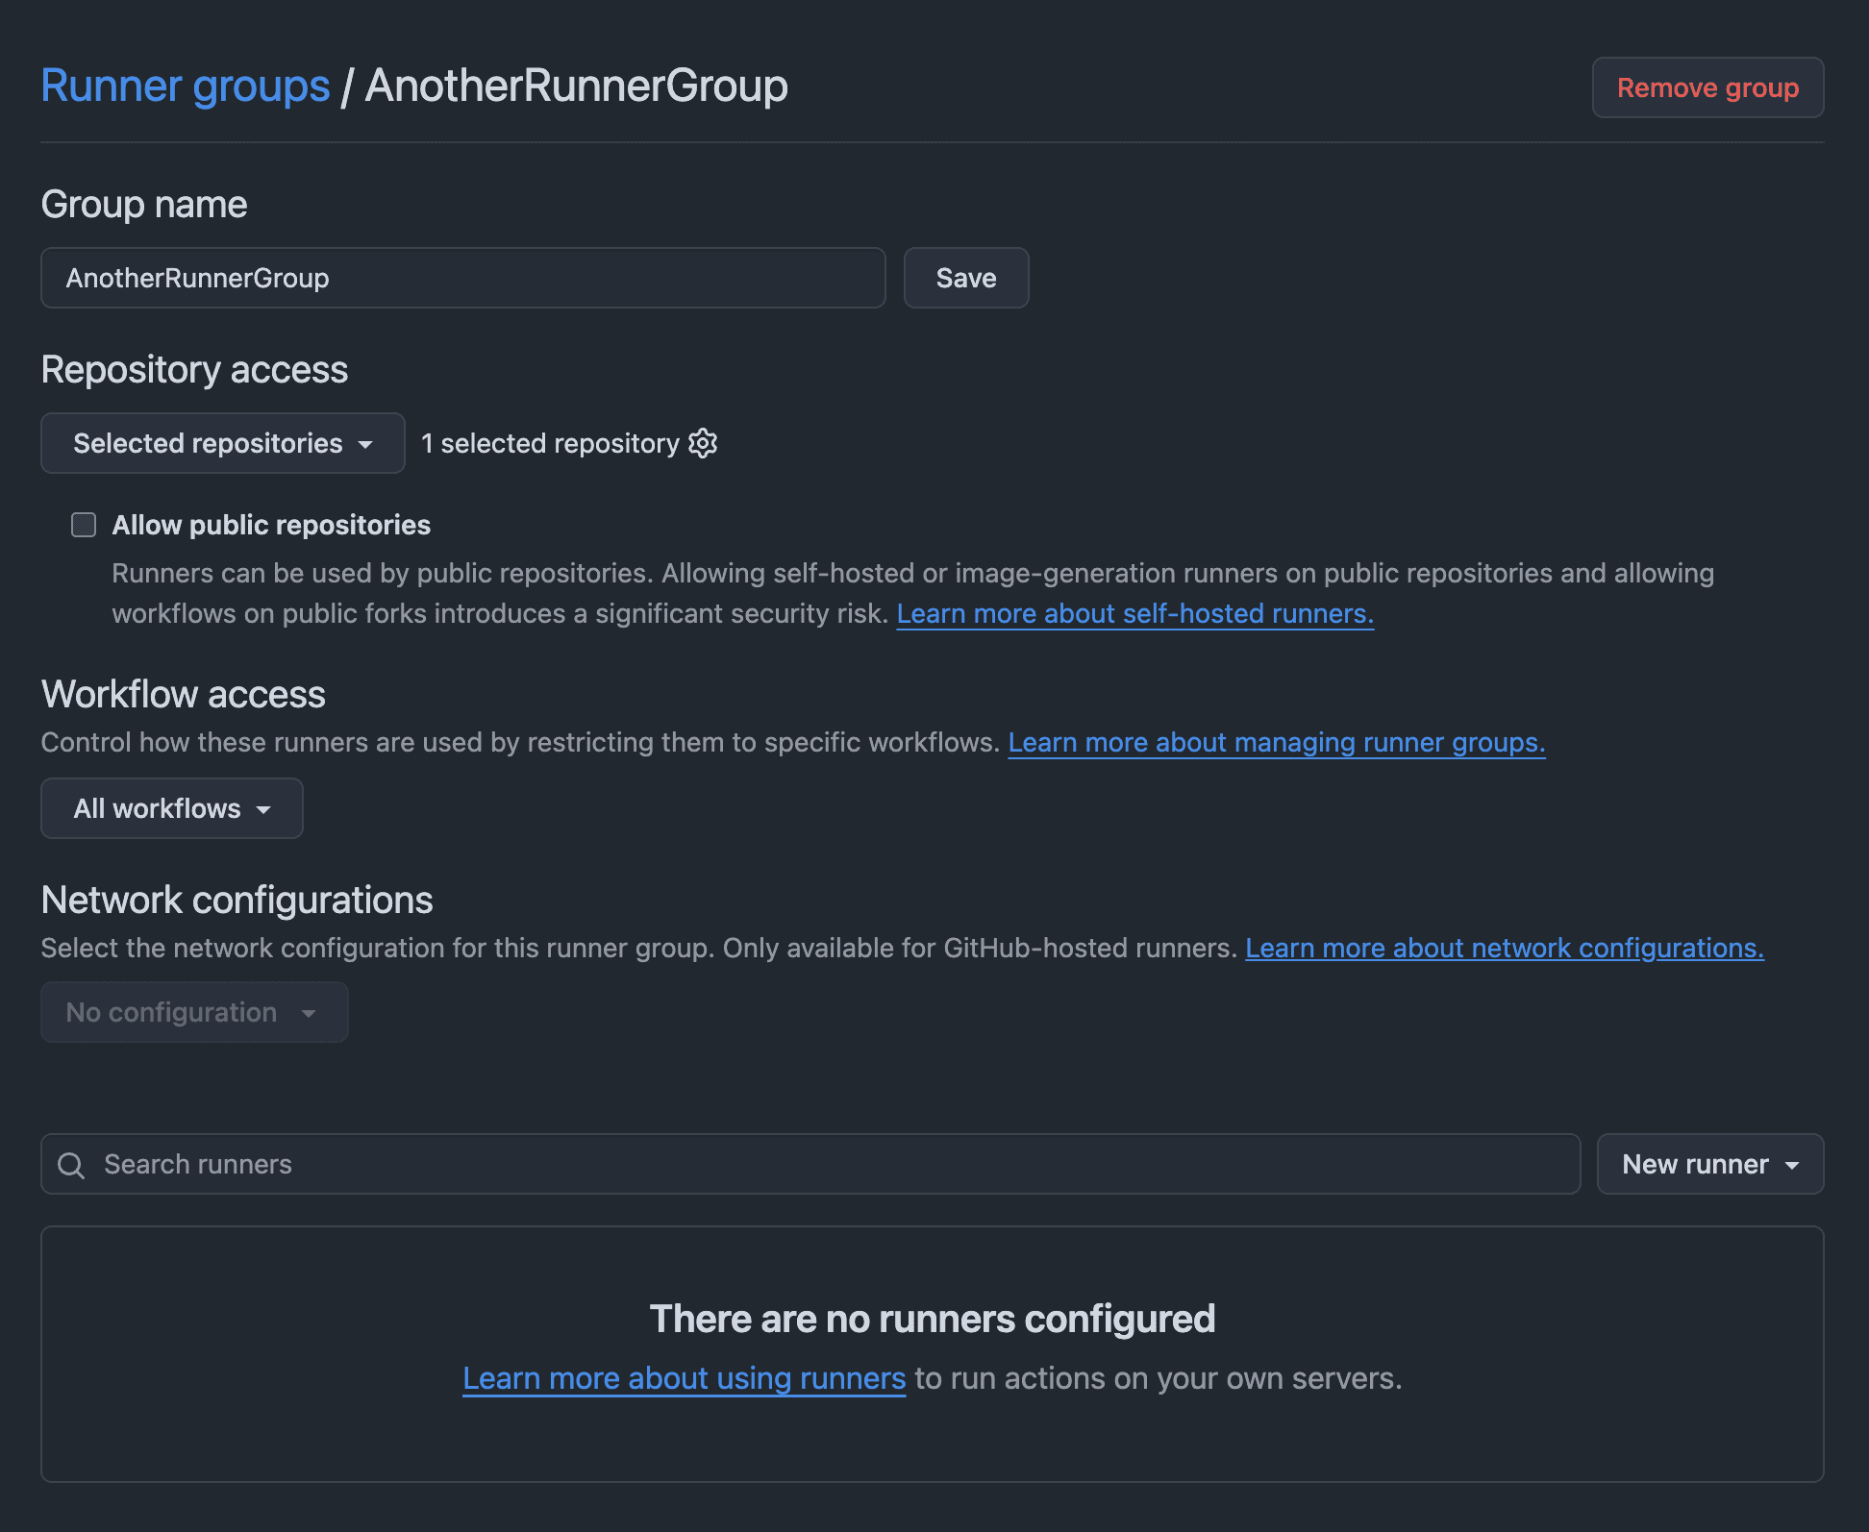Click the search magnifying glass icon
Image resolution: width=1869 pixels, height=1532 pixels.
[71, 1164]
